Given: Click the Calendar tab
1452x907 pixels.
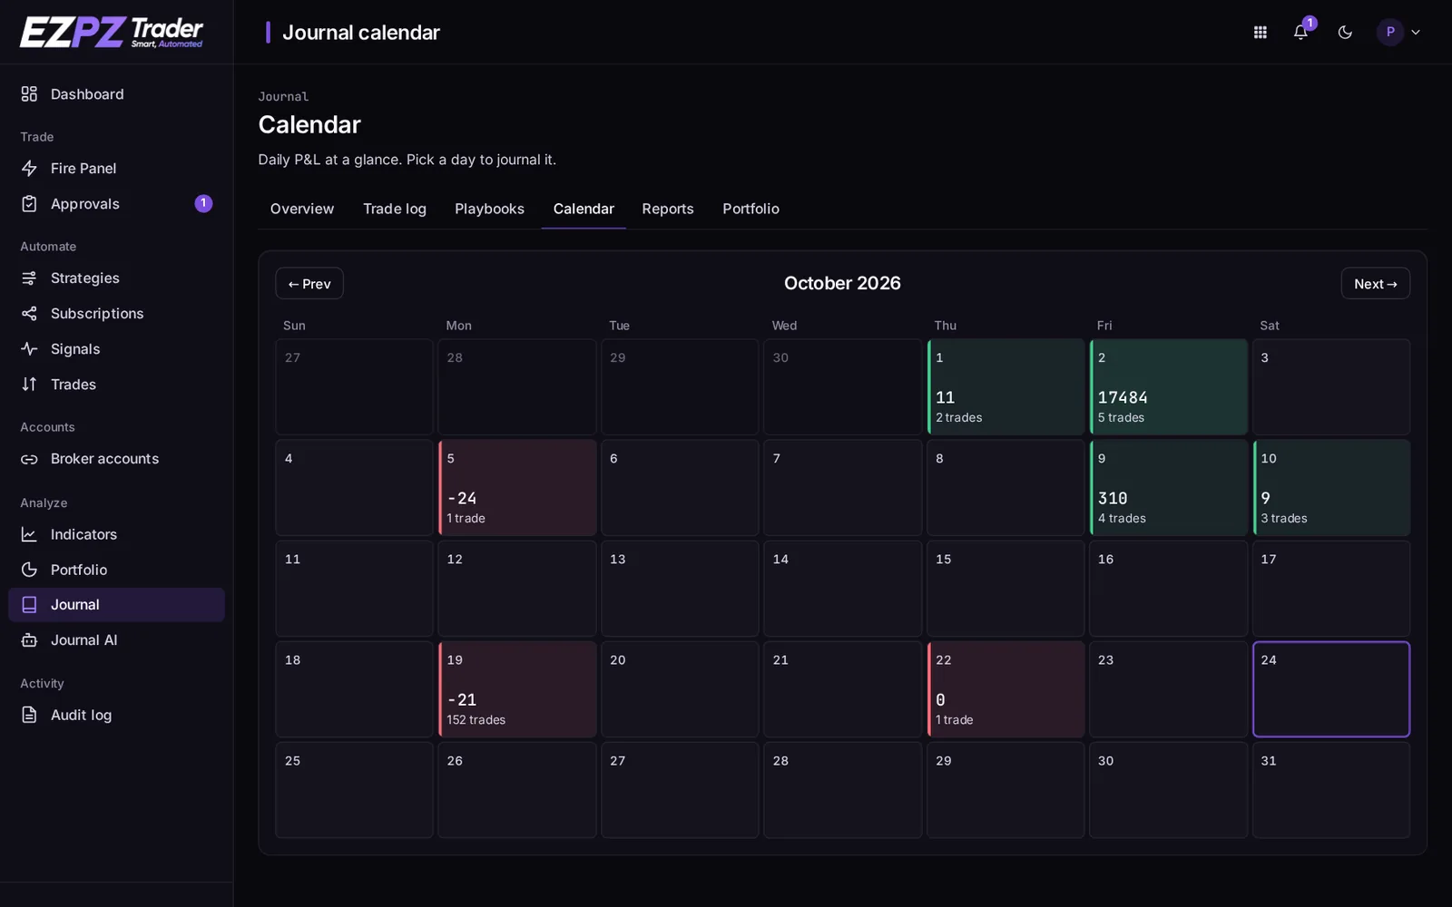Looking at the screenshot, I should coord(584,209).
